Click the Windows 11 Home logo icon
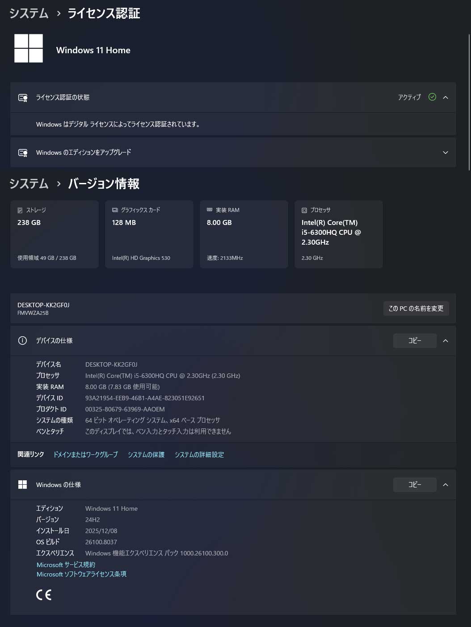Screen dimensions: 471x627 (x=29, y=48)
